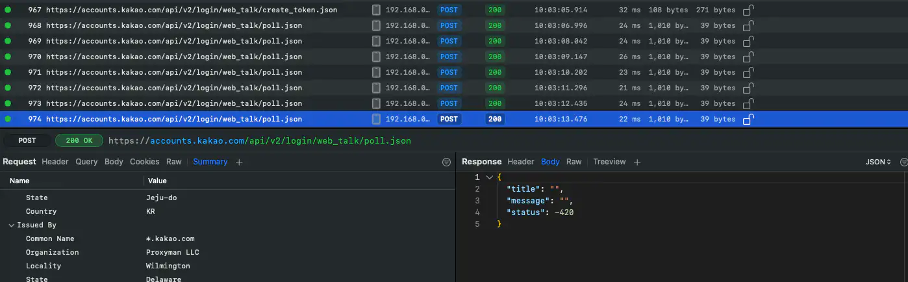The image size is (908, 282).
Task: Click the device icon on row 971
Action: click(377, 72)
